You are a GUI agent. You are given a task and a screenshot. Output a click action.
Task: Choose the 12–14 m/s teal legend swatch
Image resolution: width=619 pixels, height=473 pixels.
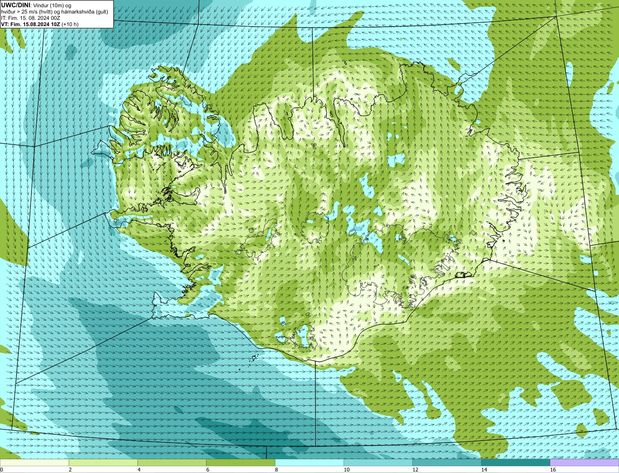pyautogui.click(x=447, y=463)
